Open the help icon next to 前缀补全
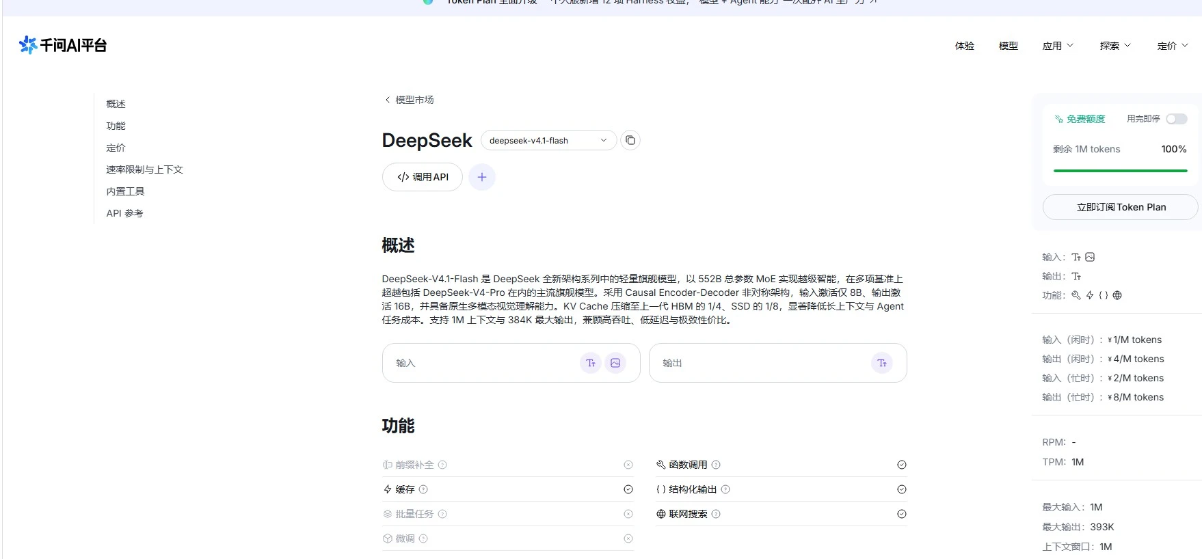 442,465
